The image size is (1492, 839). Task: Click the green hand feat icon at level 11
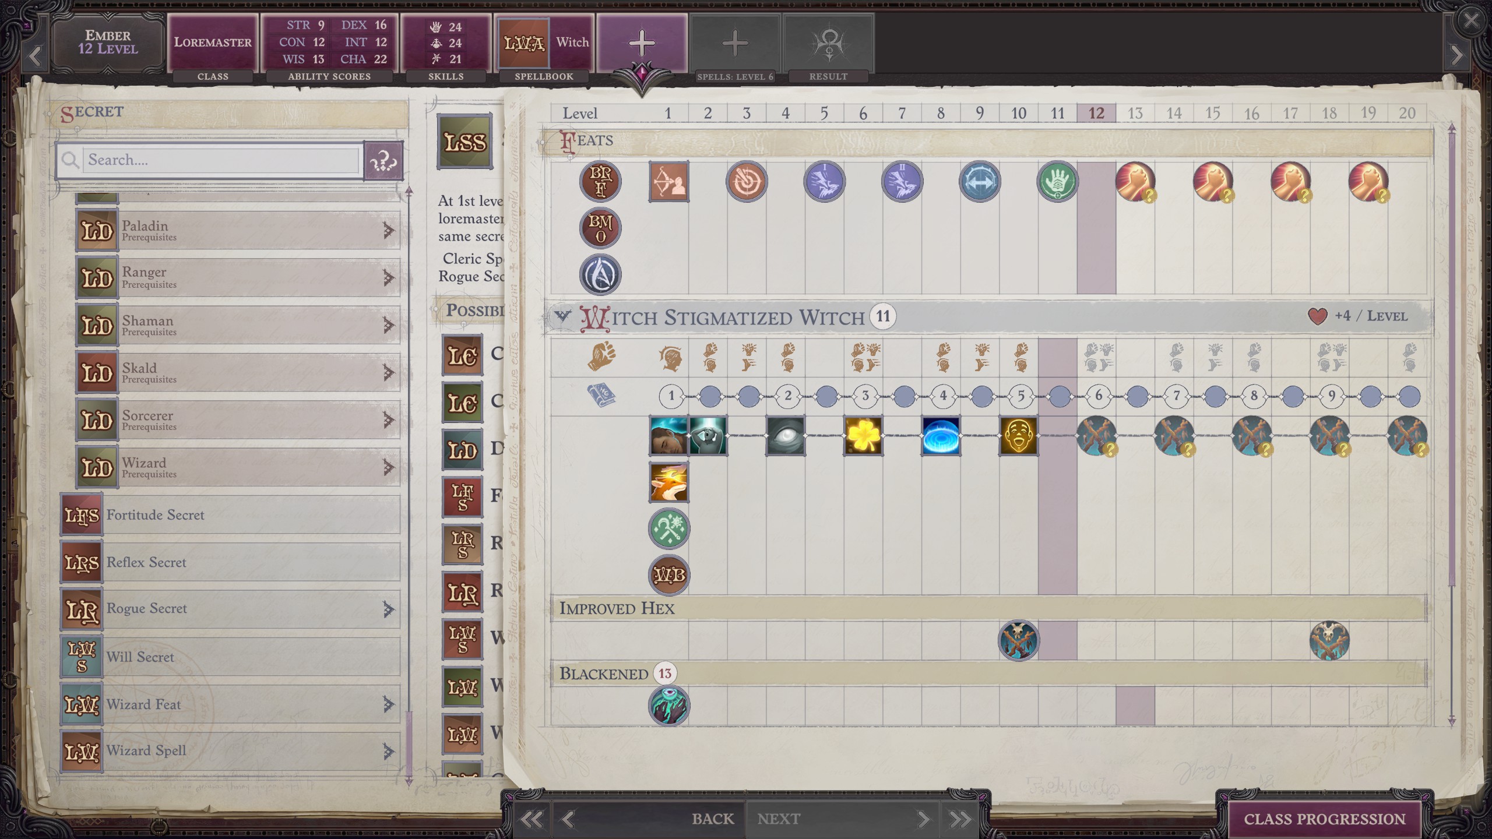pyautogui.click(x=1057, y=182)
